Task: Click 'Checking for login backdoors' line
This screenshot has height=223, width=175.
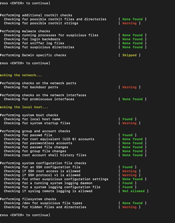Action: (32, 39)
